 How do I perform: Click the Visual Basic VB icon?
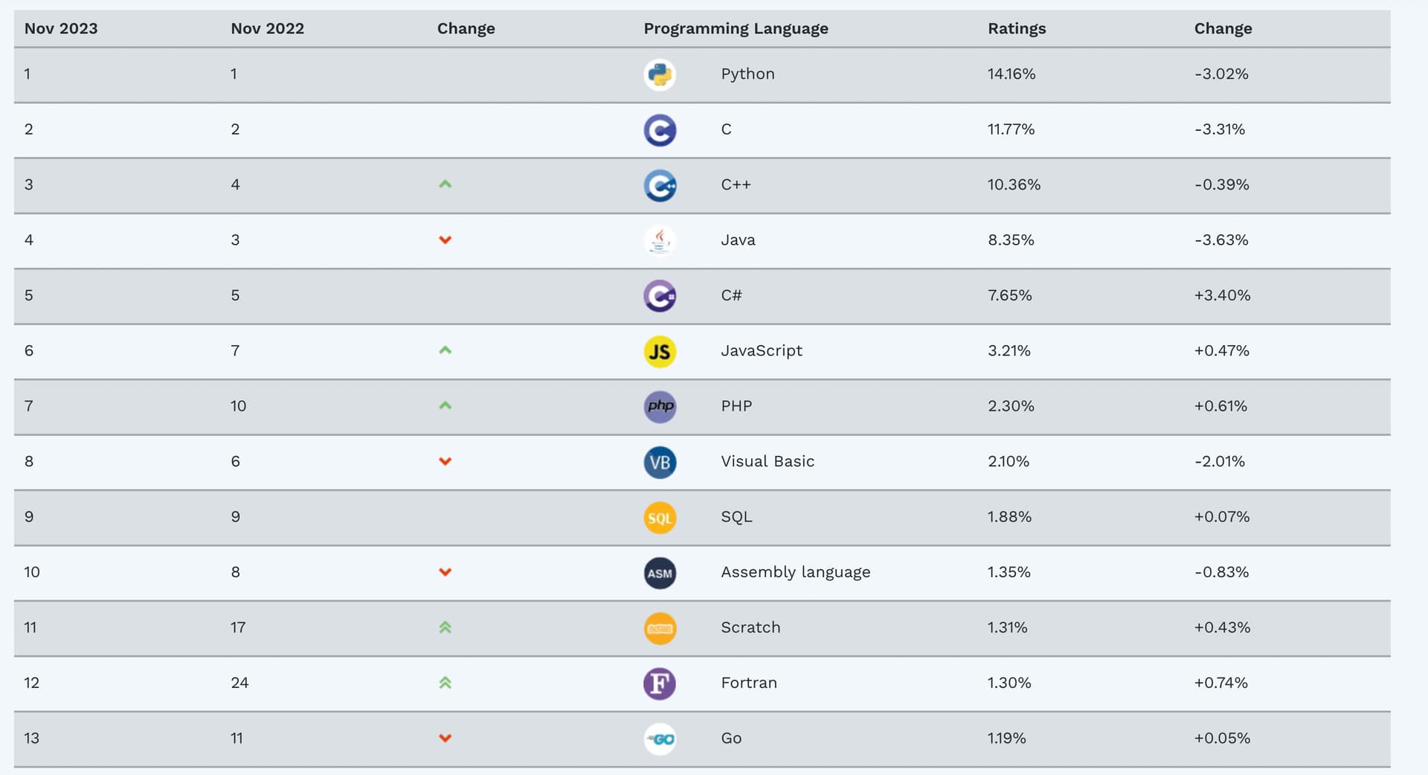(x=660, y=462)
